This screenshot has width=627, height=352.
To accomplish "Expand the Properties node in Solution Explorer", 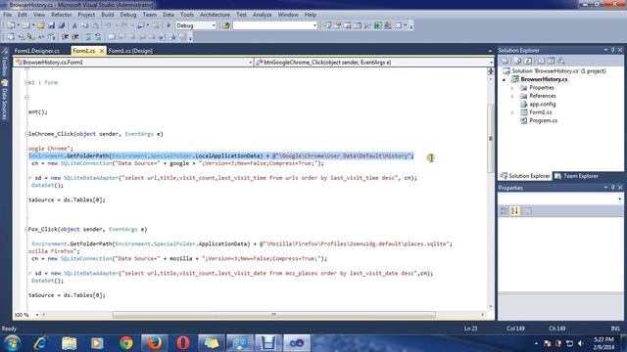I will point(512,88).
